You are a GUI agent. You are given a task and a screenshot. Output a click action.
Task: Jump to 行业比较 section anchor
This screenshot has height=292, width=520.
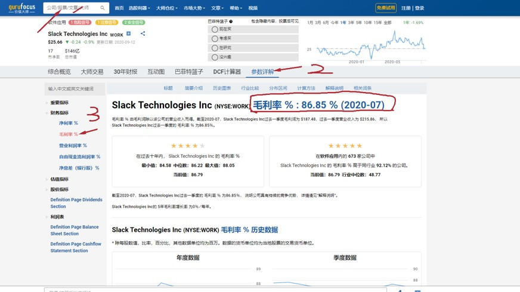[250, 88]
